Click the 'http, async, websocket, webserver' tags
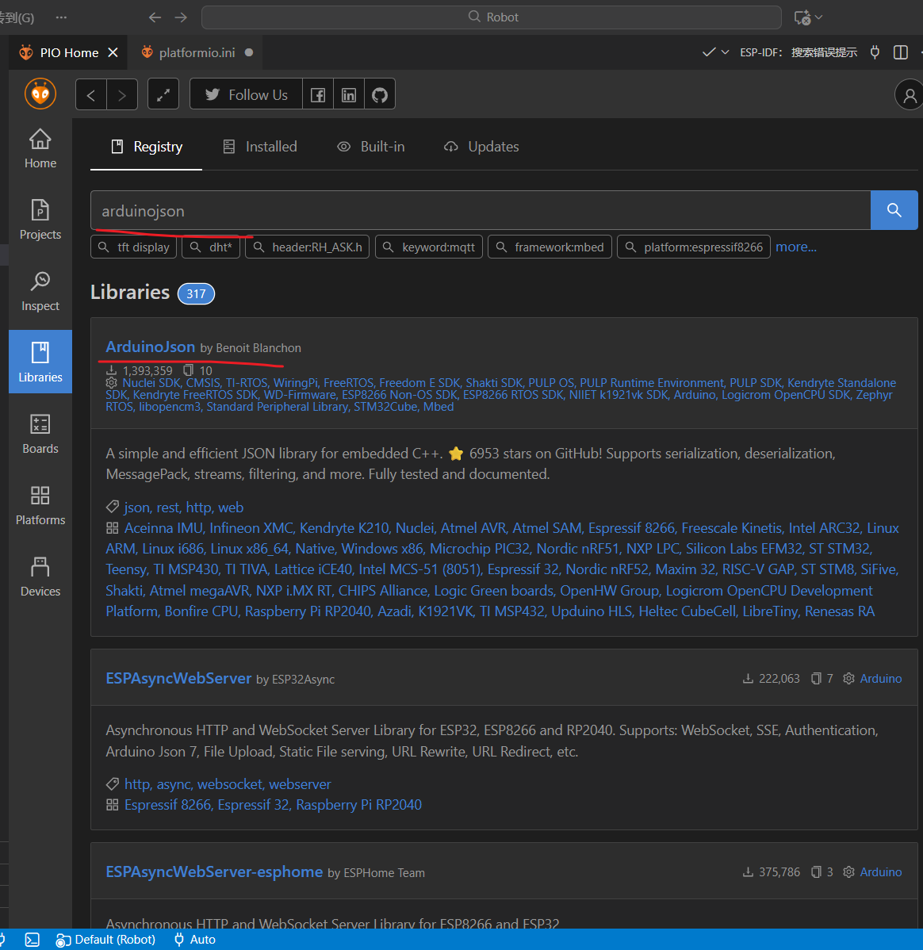 [228, 784]
